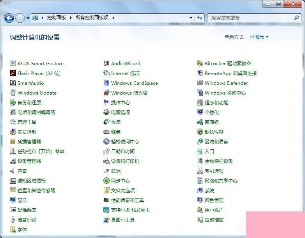Click the 用户帐户 icon
305x238 pixels.
tap(200, 210)
